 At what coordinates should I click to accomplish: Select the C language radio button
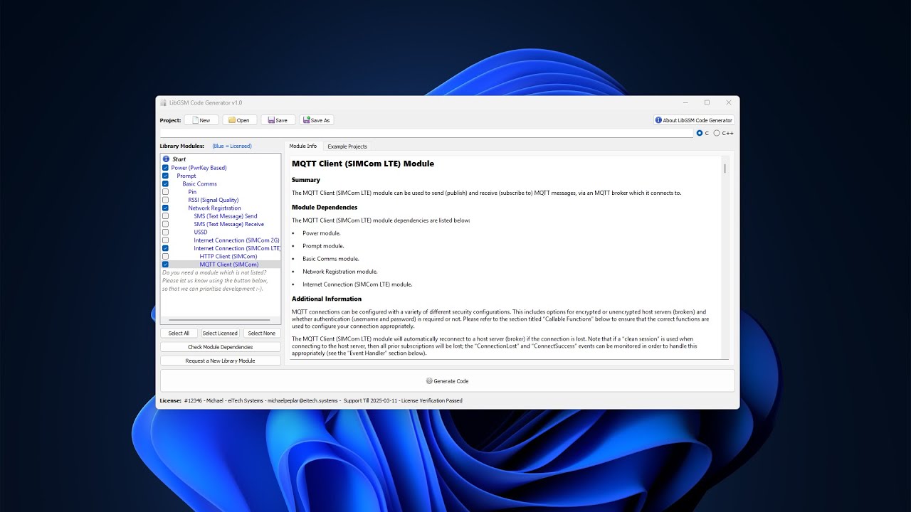click(x=700, y=133)
